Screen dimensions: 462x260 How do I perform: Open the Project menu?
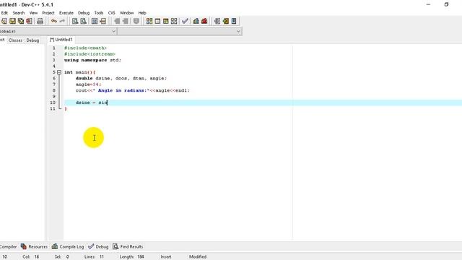tap(48, 13)
